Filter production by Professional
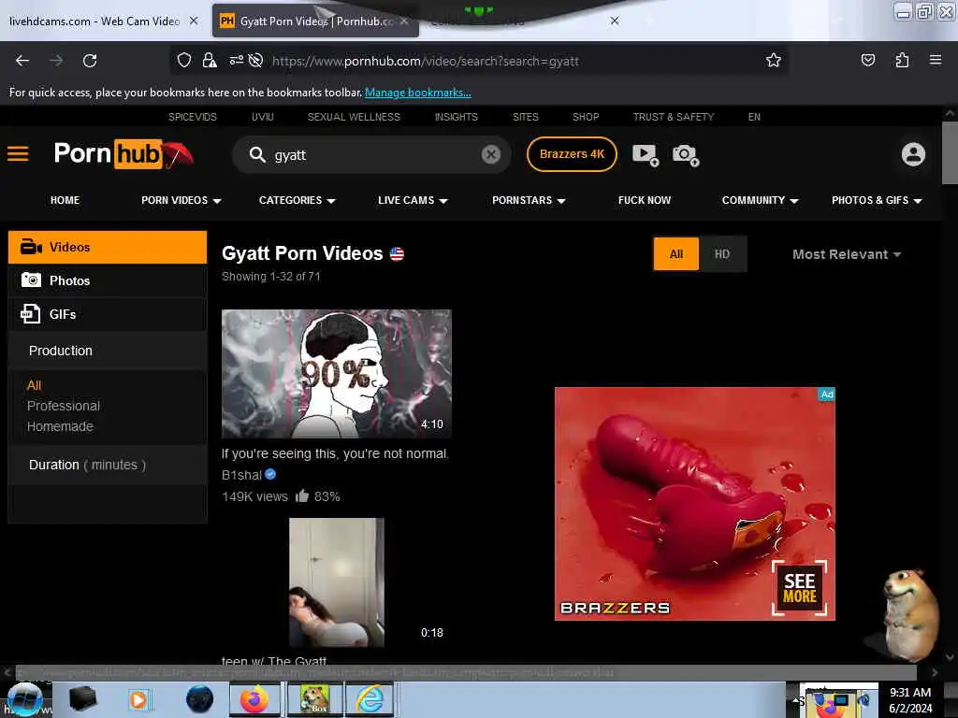 64,406
